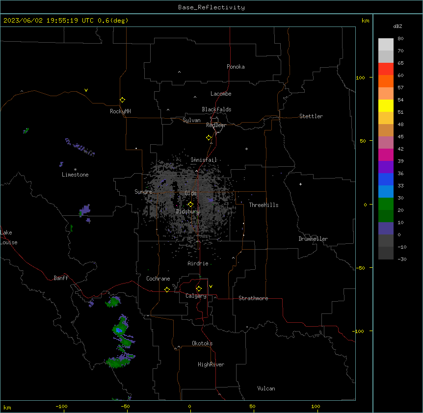Click the blue high-reflectivity storm core south of Banff
423x413 pixels.
119,330
